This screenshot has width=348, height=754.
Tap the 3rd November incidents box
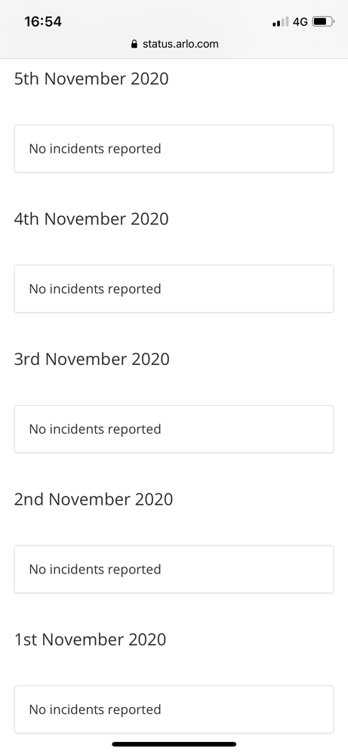pos(174,429)
